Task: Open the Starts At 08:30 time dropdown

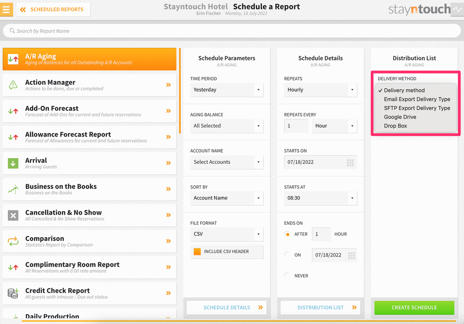Action: click(320, 198)
